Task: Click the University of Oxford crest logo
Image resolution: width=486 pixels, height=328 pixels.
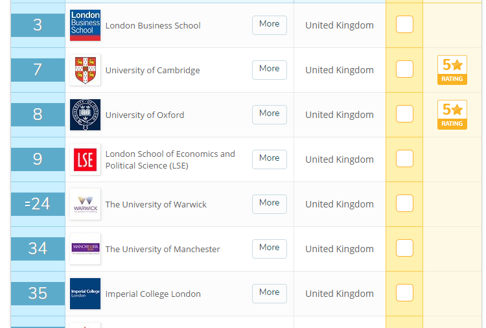Action: point(85,115)
